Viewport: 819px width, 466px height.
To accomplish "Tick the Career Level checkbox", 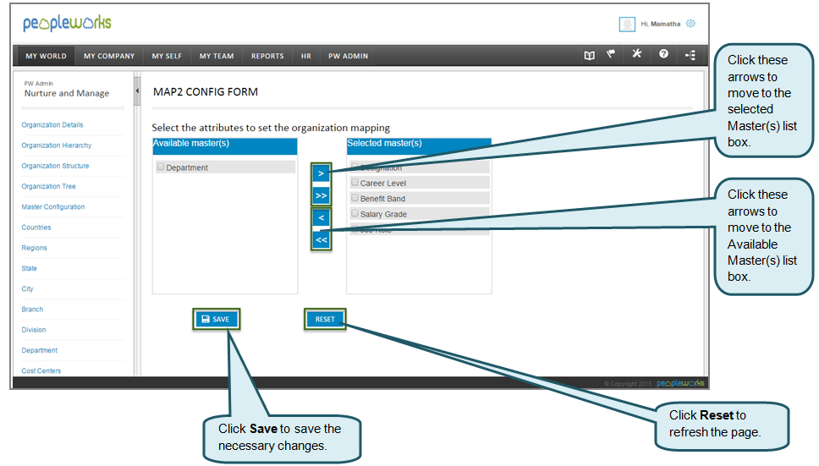I will click(x=355, y=183).
